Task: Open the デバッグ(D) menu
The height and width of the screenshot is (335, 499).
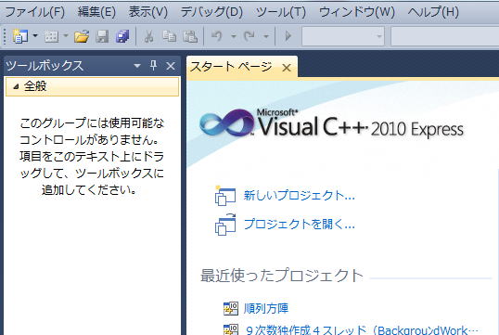Action: point(211,12)
